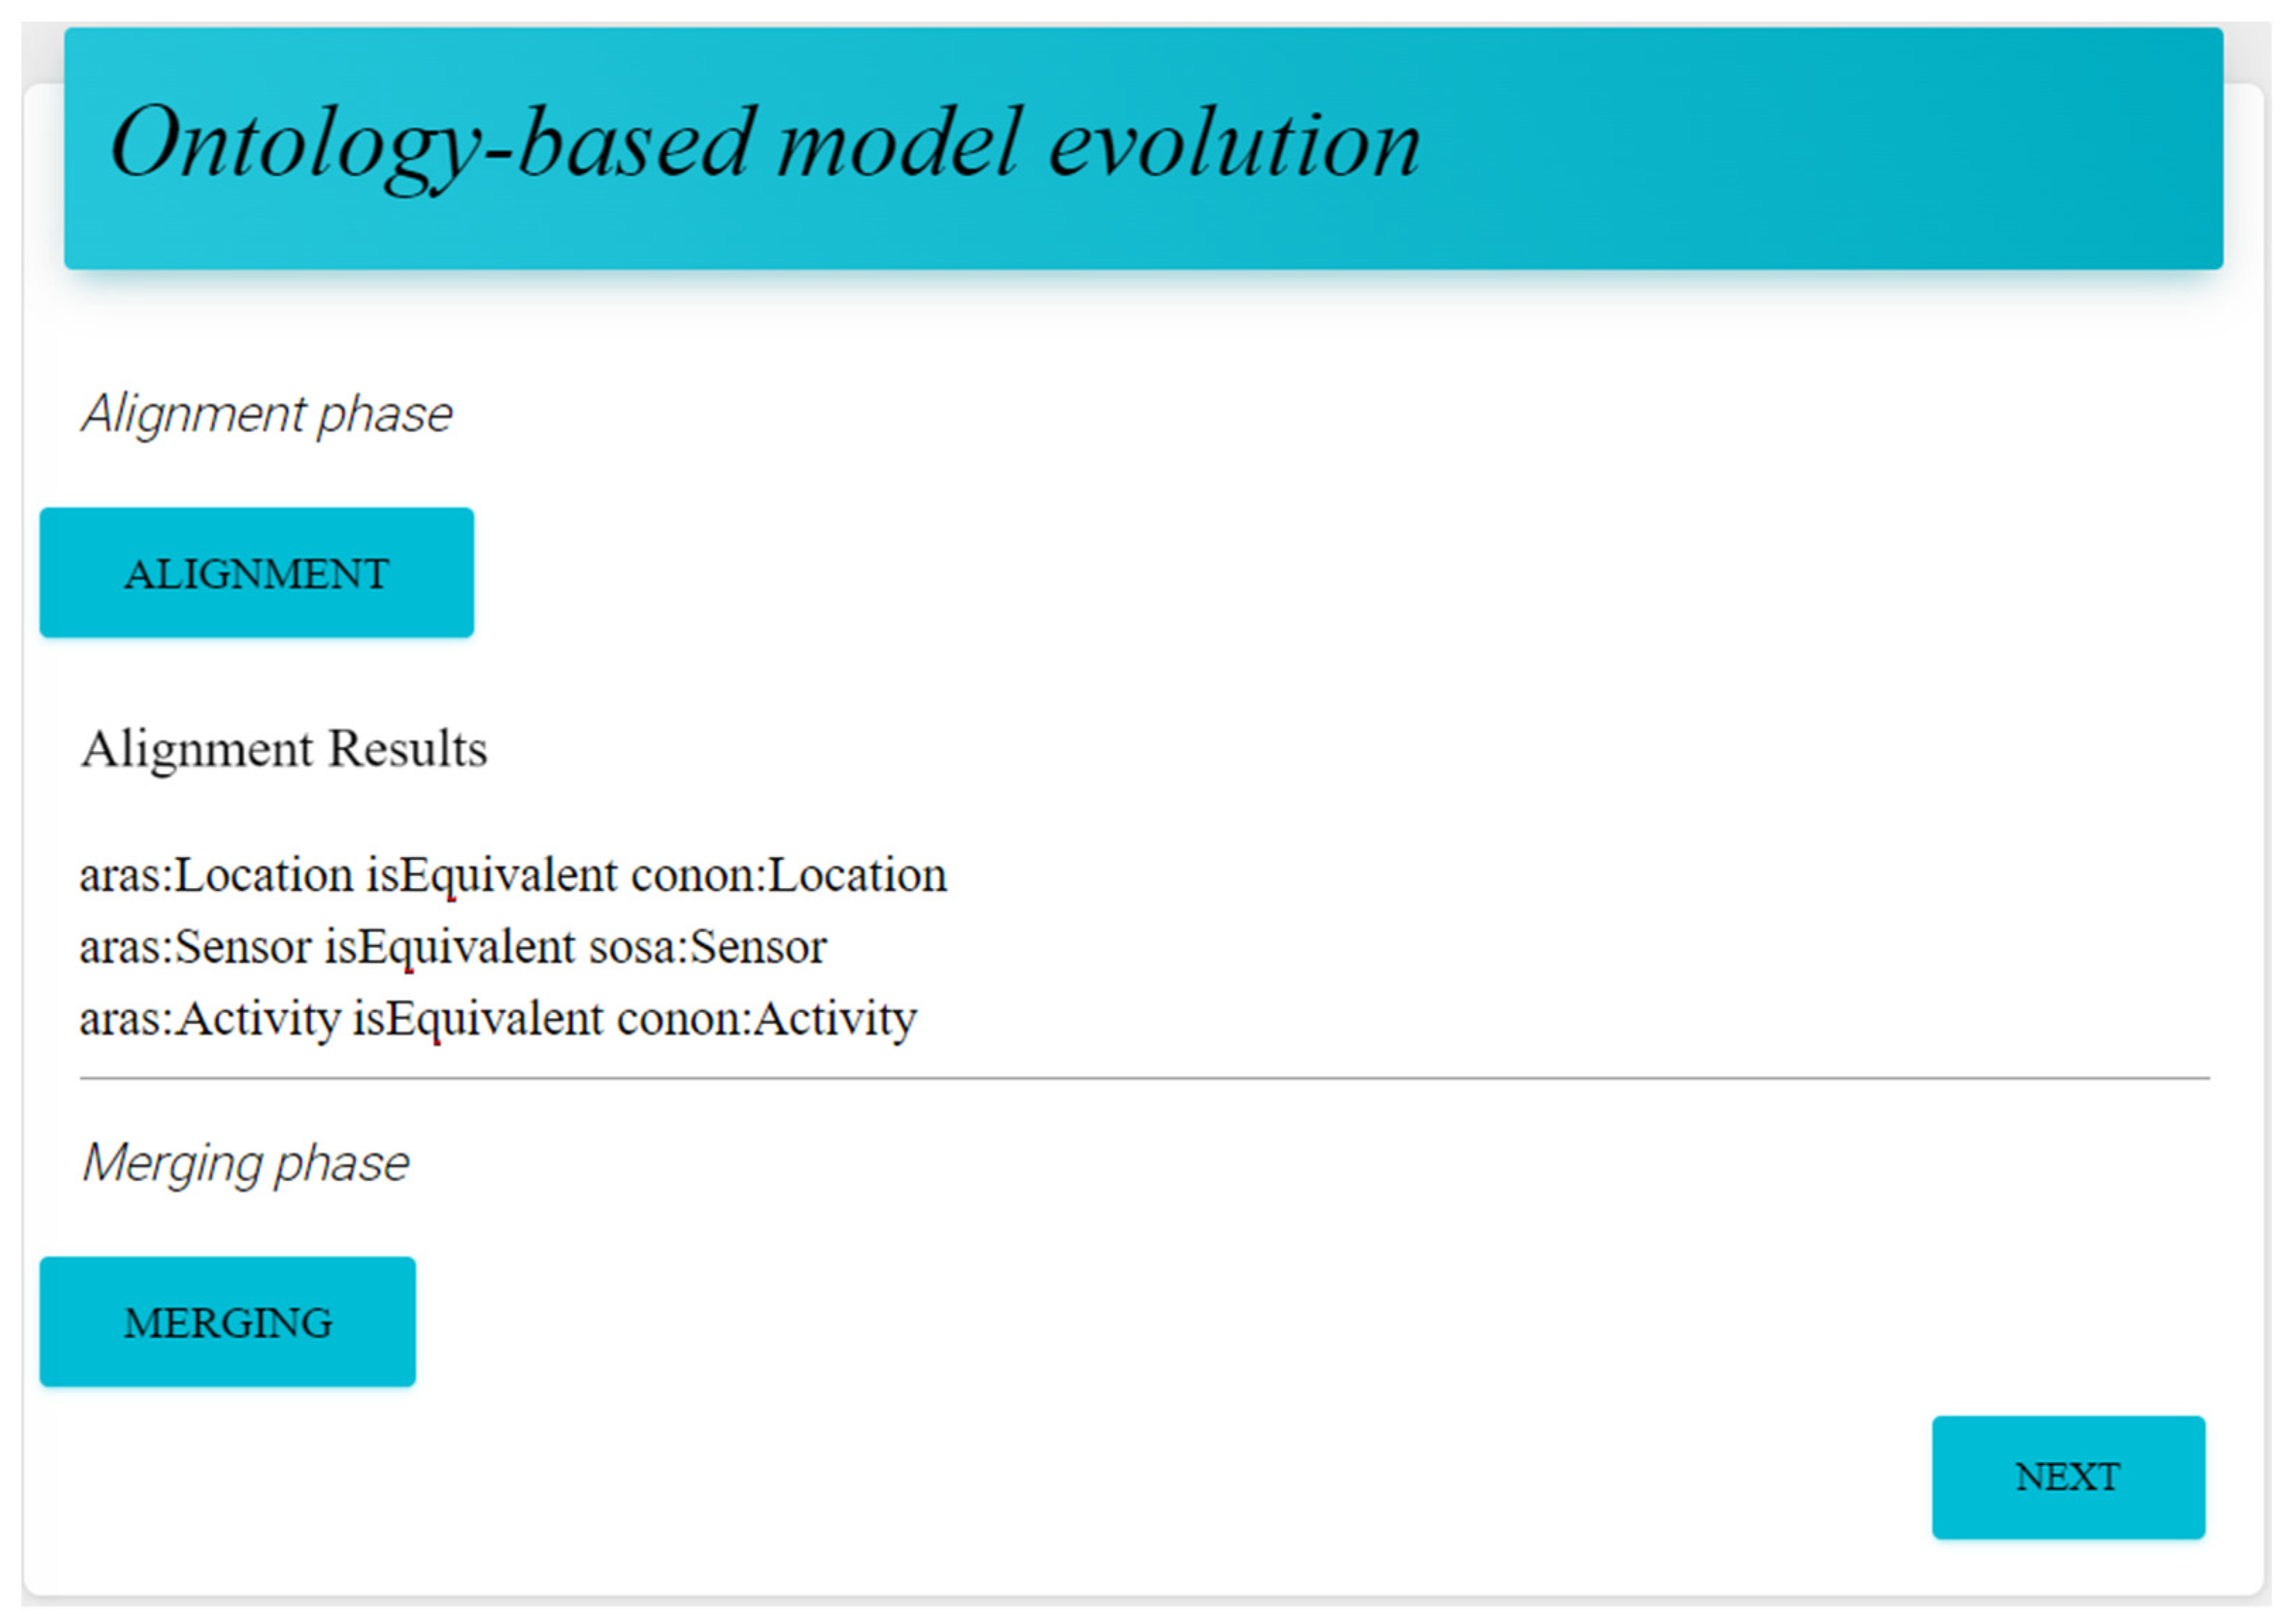Click the "aras:Location" term in the results

click(216, 876)
